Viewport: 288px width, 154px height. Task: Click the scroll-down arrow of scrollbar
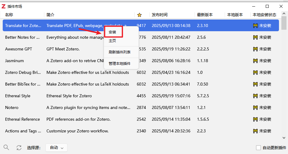[x=284, y=138]
